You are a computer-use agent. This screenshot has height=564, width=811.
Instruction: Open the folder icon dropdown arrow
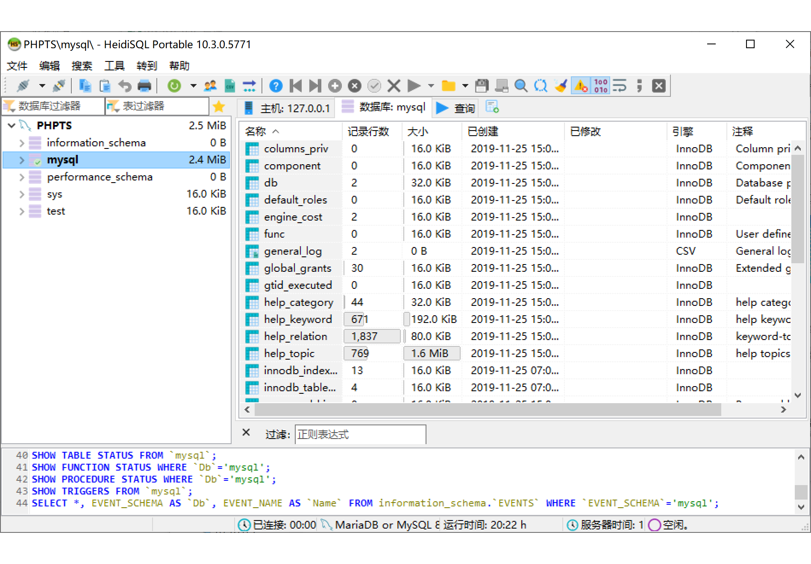(465, 86)
